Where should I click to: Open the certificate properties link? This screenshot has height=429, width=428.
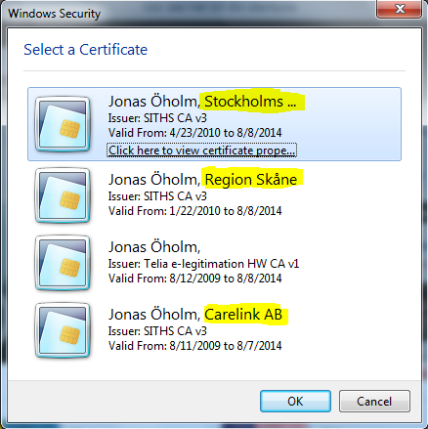coord(201,150)
